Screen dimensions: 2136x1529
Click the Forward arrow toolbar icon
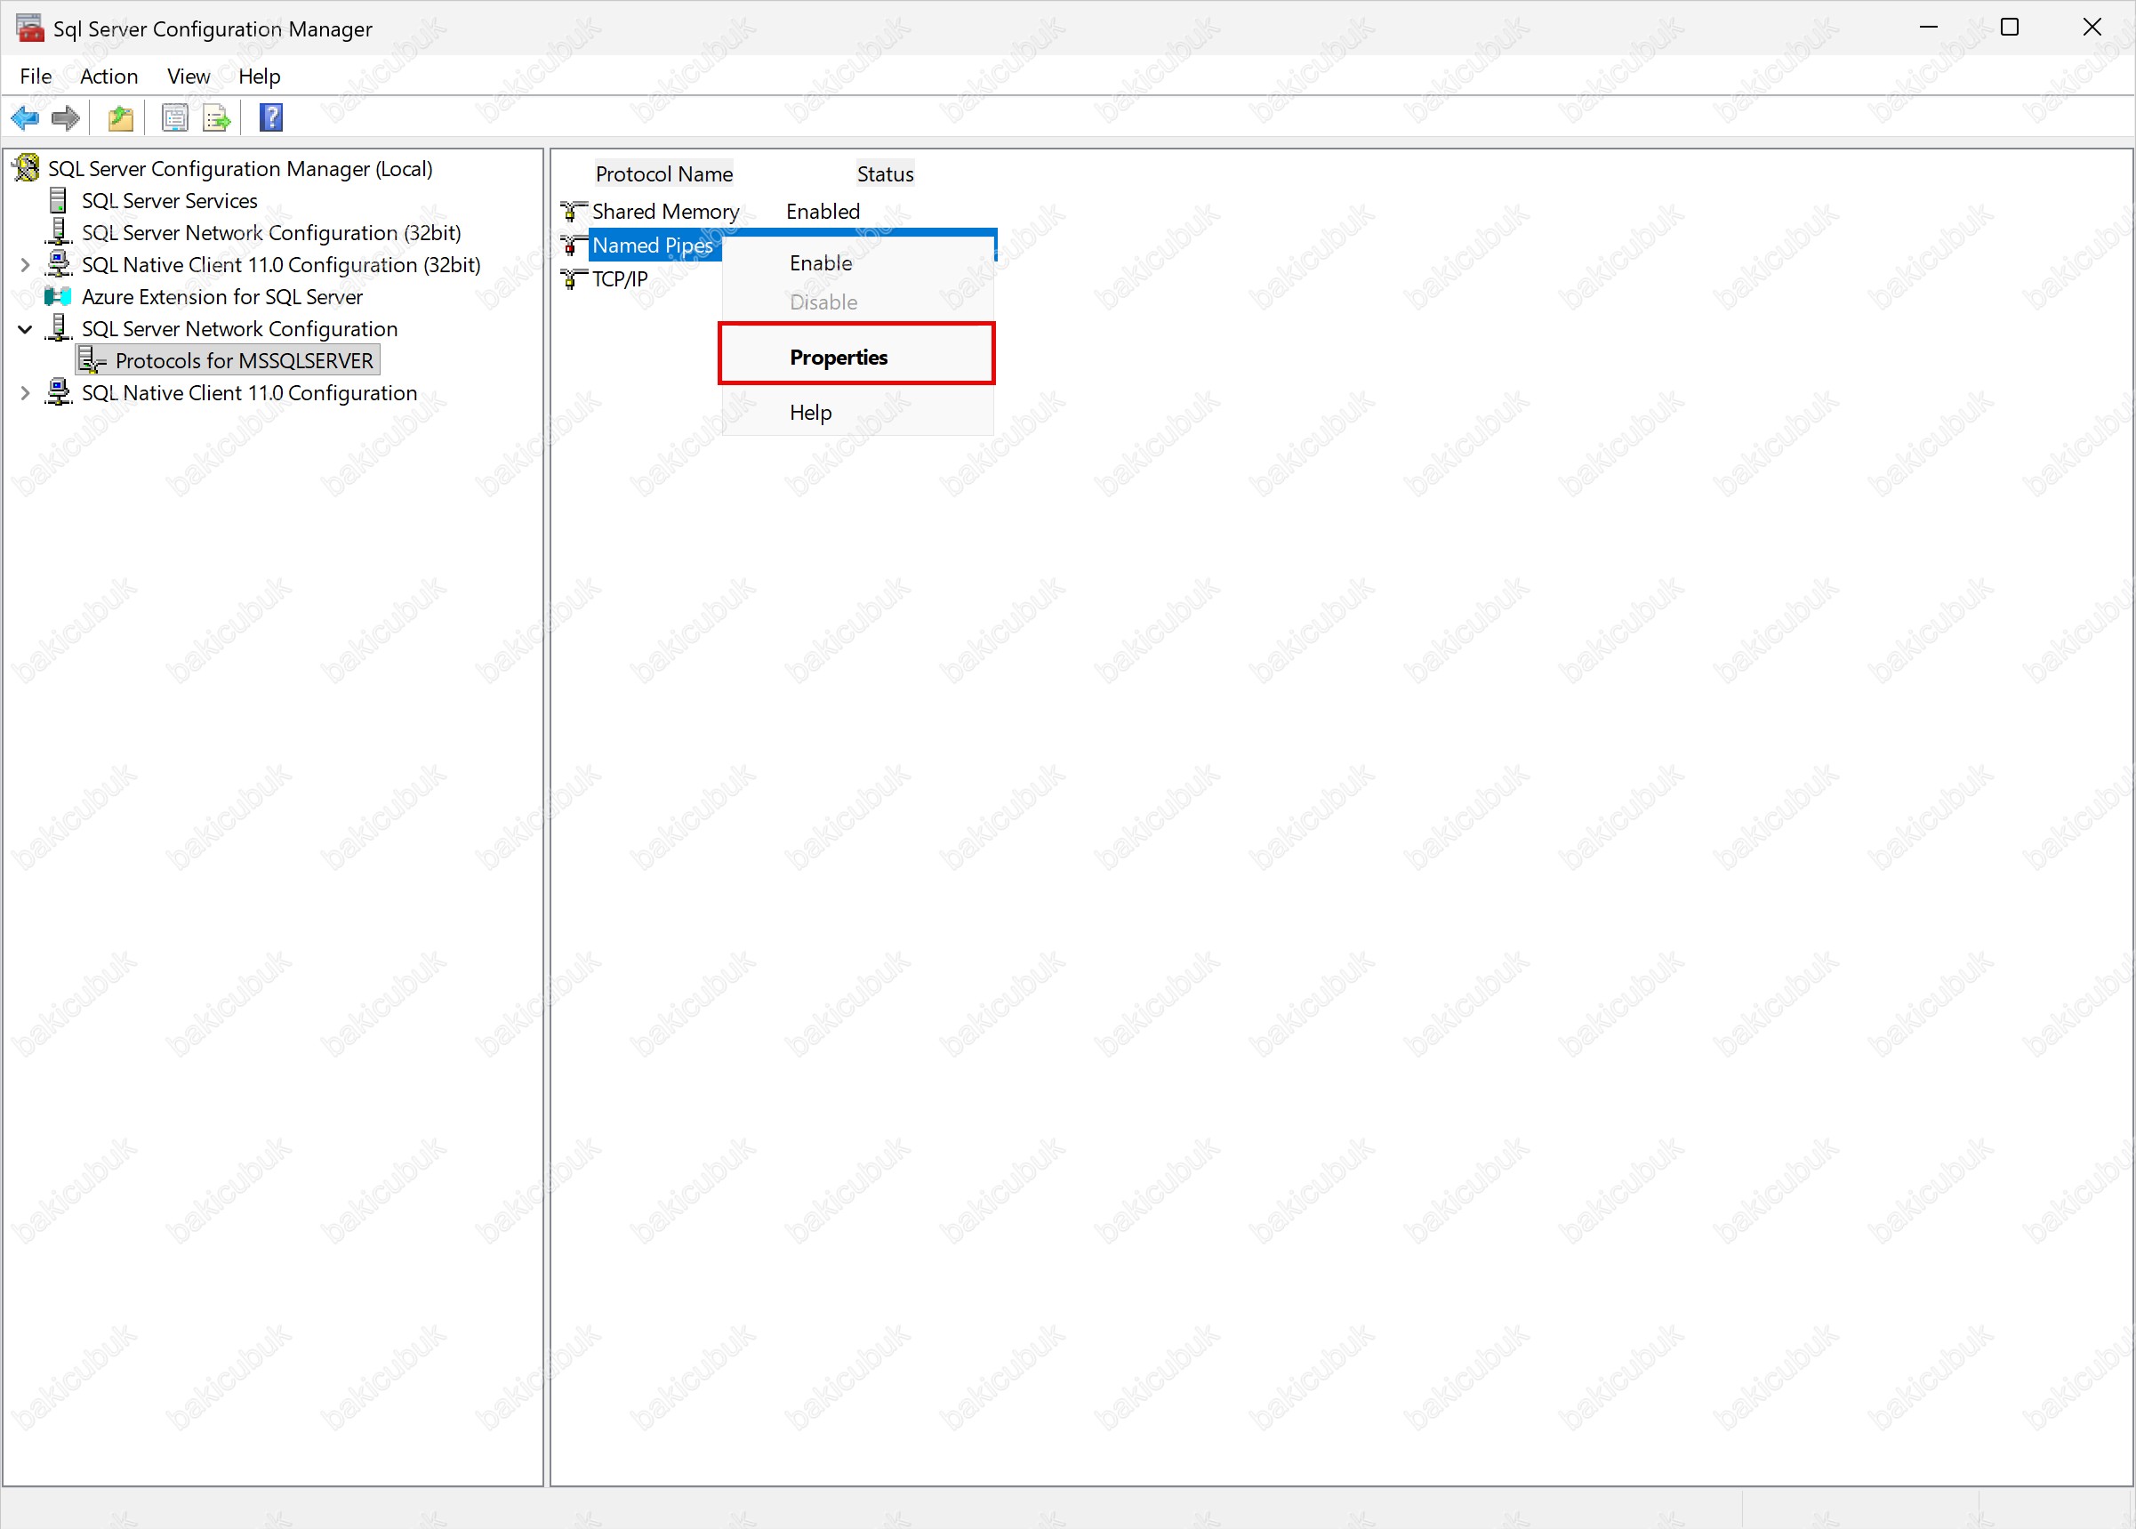coord(65,117)
